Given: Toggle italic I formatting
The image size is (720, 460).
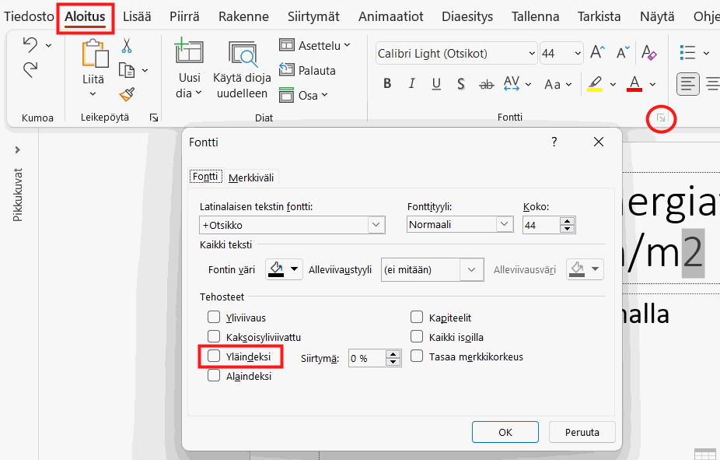Looking at the screenshot, I should (x=412, y=83).
